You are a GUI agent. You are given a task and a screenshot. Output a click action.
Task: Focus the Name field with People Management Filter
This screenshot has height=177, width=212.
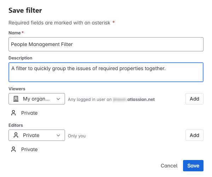pyautogui.click(x=106, y=44)
